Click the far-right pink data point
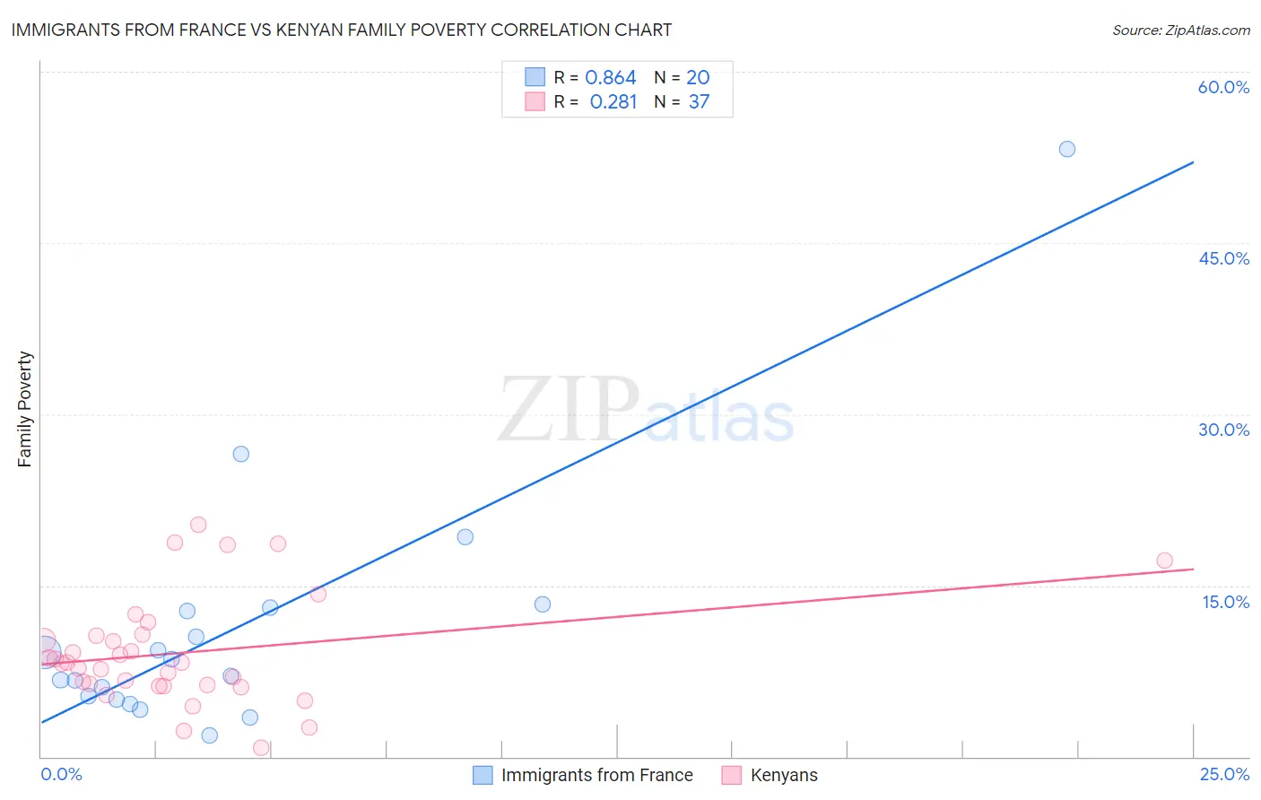1261x800 pixels. [x=1164, y=561]
